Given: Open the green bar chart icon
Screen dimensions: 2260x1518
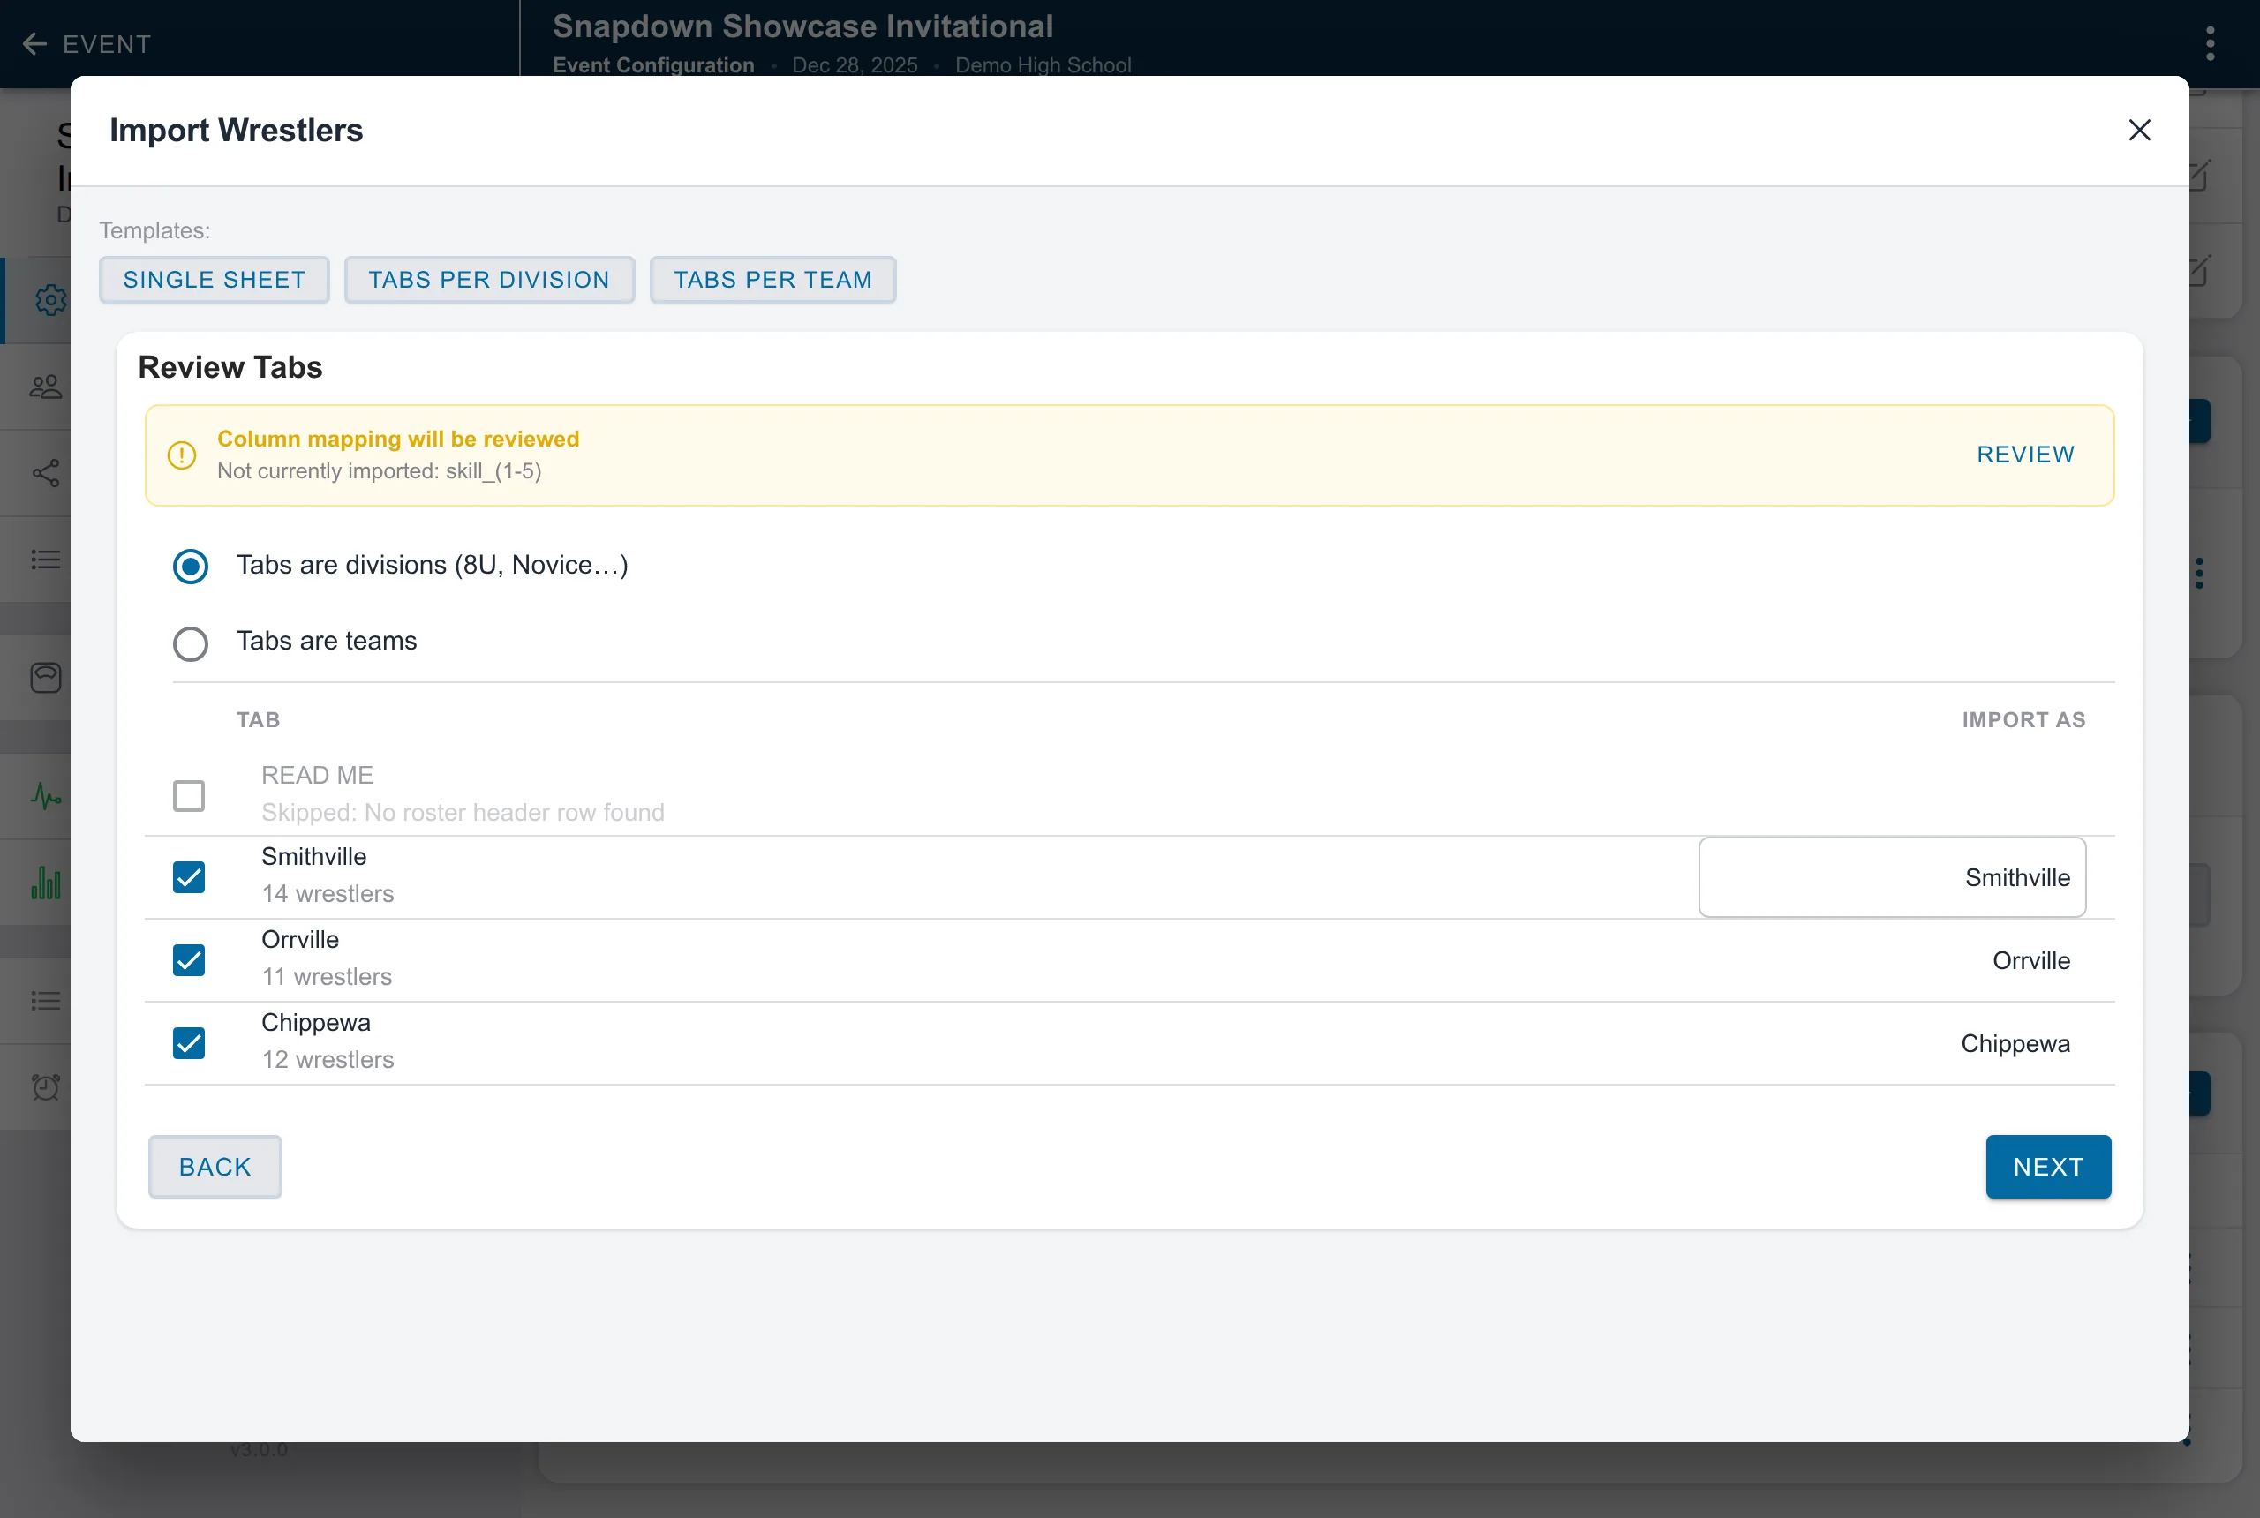Looking at the screenshot, I should click(46, 882).
